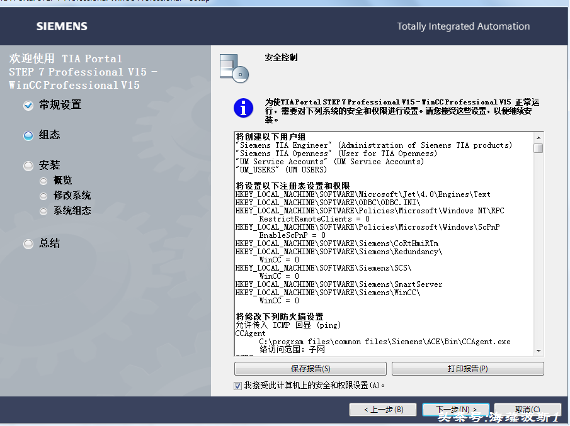Click the step bullet beside 安装
The height and width of the screenshot is (426, 570).
click(x=28, y=166)
